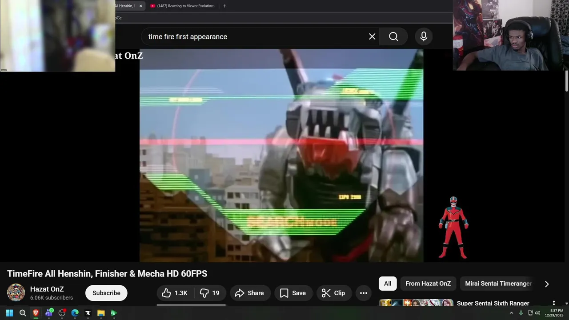Open a new browser tab
This screenshot has width=569, height=320.
coord(224,6)
